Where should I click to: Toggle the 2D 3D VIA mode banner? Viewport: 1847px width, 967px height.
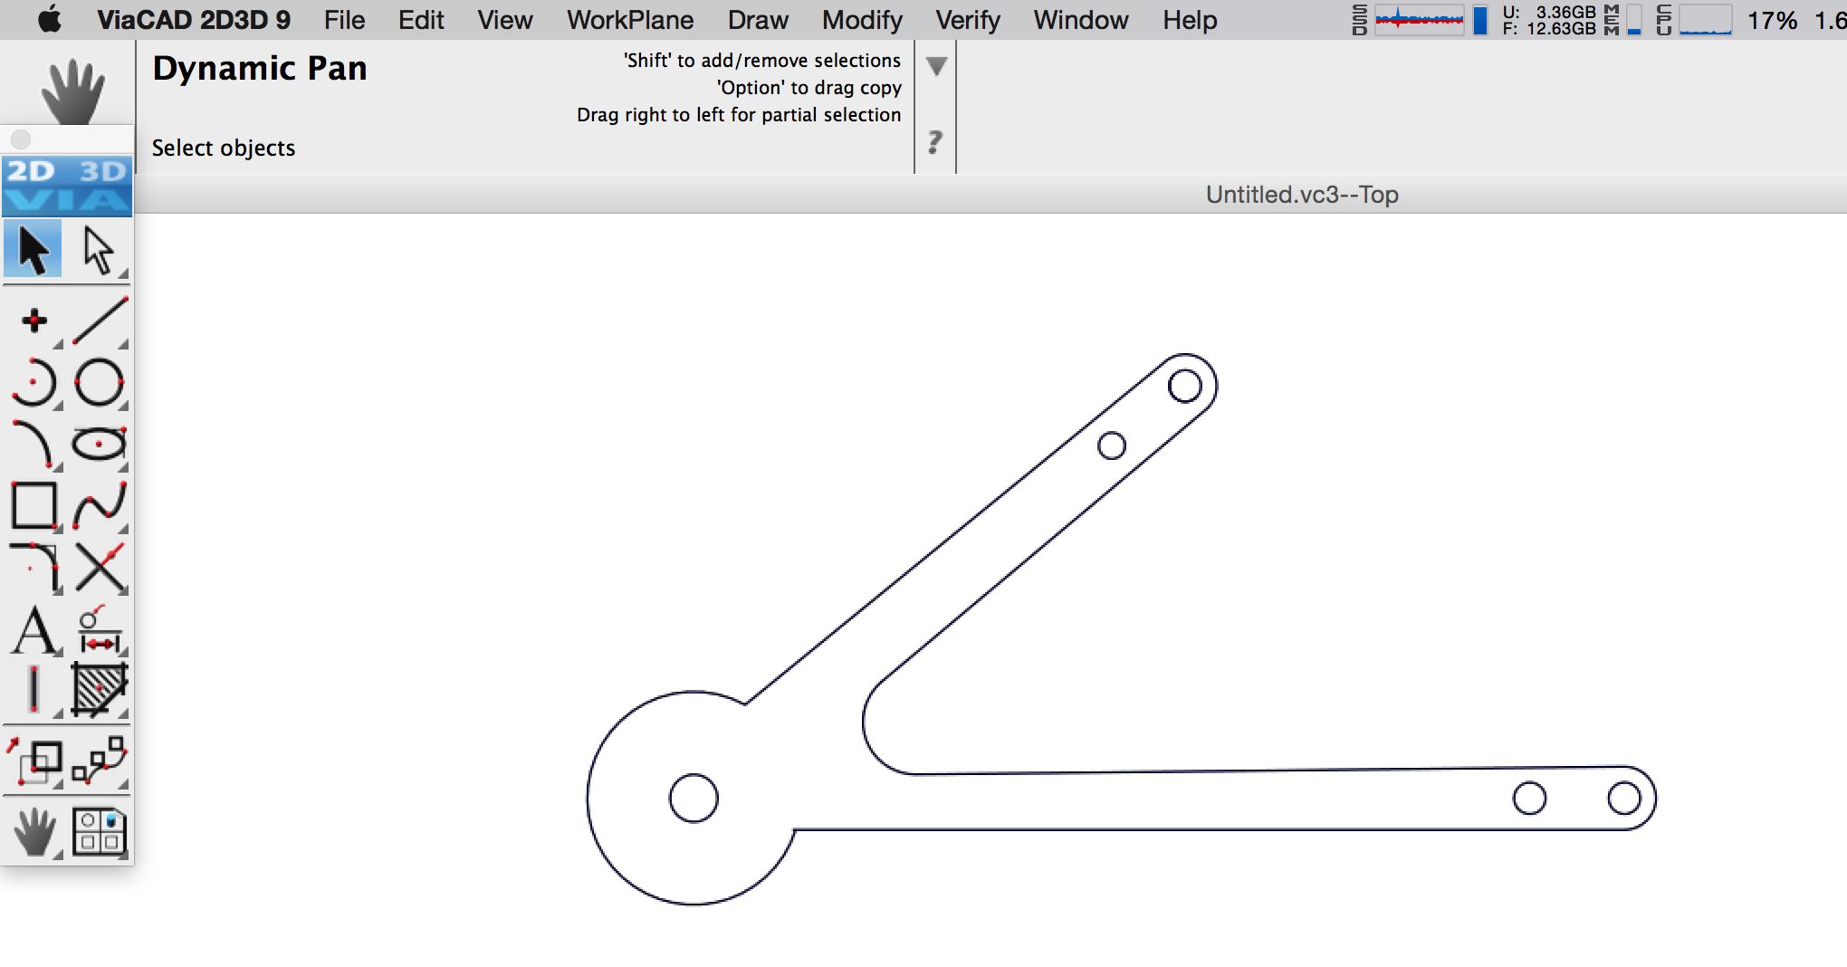pos(67,186)
